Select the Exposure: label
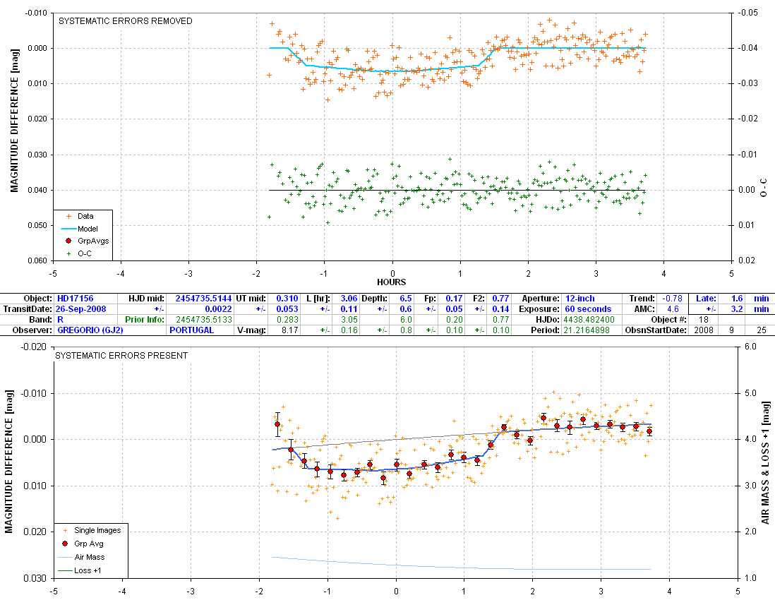 click(539, 309)
